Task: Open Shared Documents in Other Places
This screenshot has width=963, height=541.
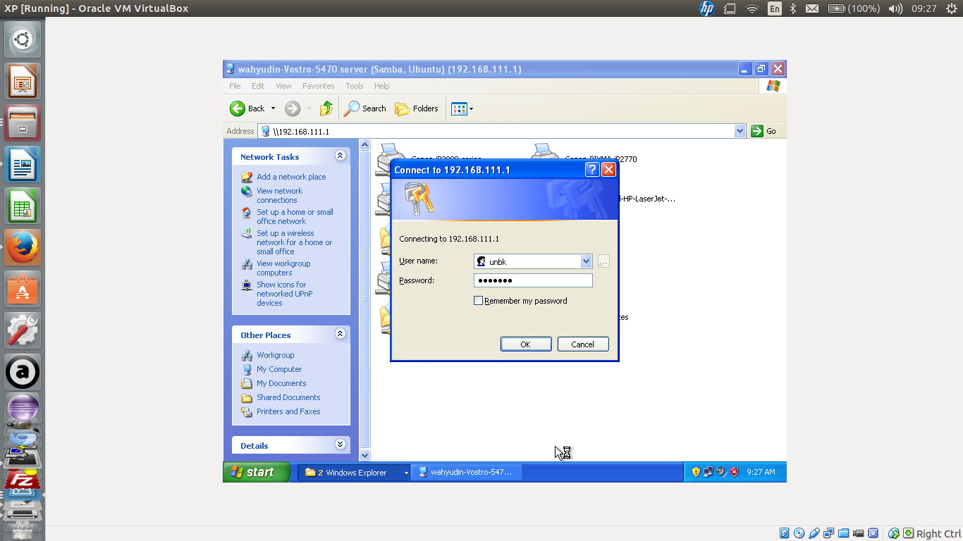Action: [288, 397]
